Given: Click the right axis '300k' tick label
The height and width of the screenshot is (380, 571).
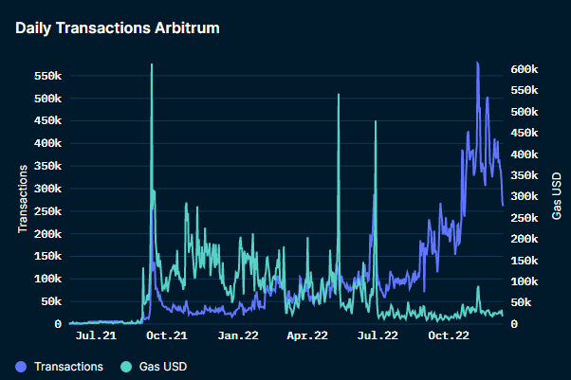Looking at the screenshot, I should coord(525,196).
